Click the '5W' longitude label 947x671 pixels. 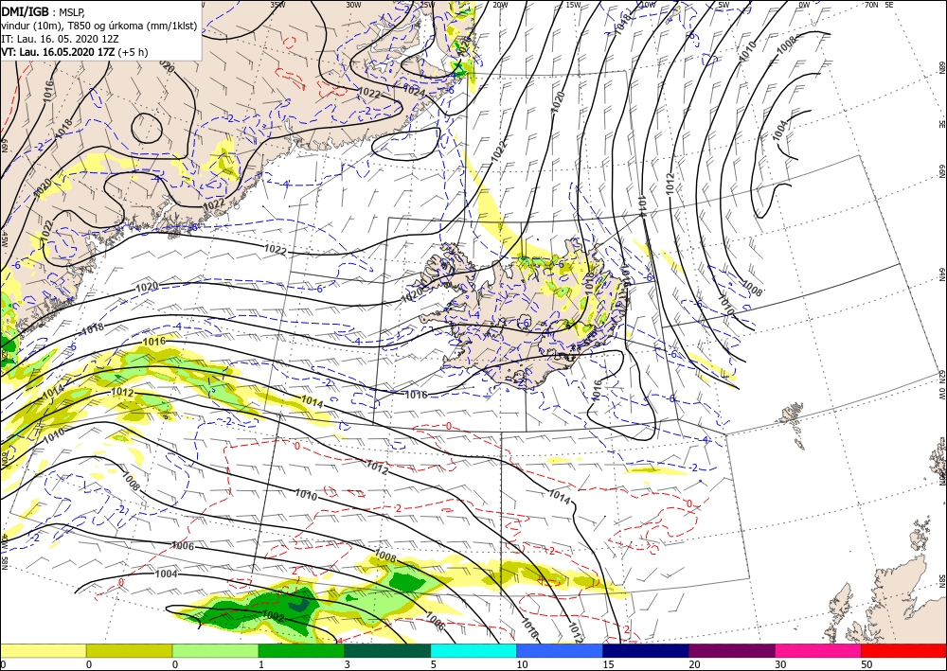(724, 5)
